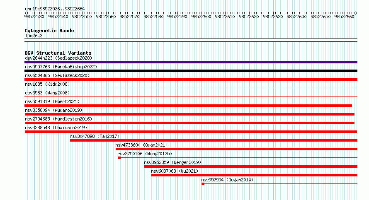Click the red nsv4733600 bar
369x200 pixels.
pyautogui.click(x=236, y=149)
